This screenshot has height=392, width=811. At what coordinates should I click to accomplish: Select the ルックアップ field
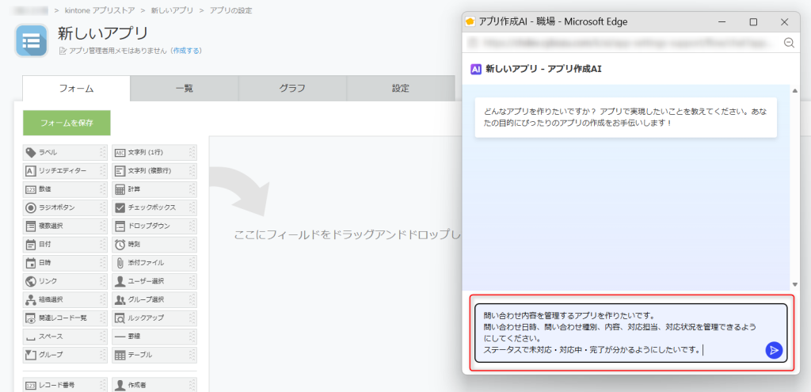(x=154, y=318)
